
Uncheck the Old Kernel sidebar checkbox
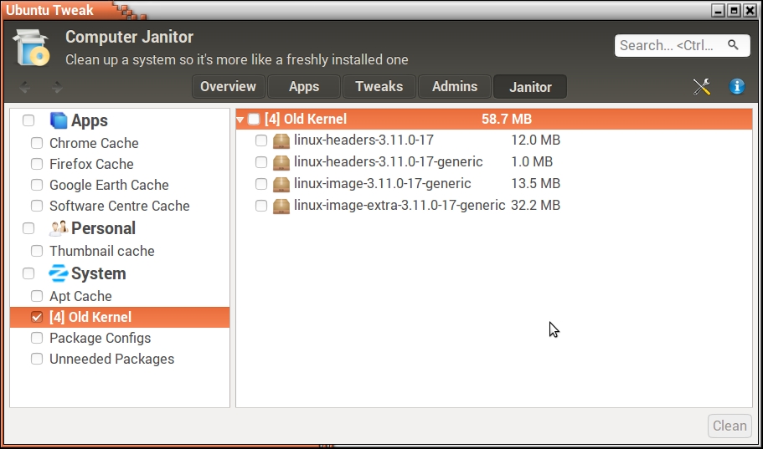click(37, 317)
